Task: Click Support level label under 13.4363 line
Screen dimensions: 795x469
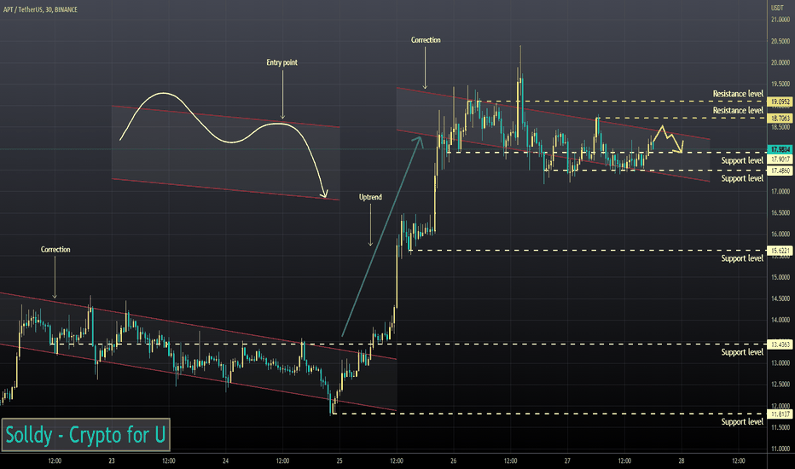Action: [742, 352]
